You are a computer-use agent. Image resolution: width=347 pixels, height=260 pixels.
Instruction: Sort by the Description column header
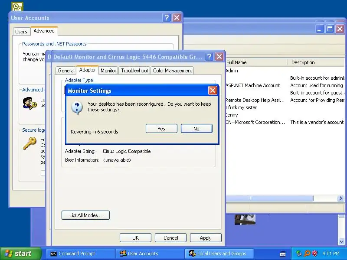[x=318, y=62]
